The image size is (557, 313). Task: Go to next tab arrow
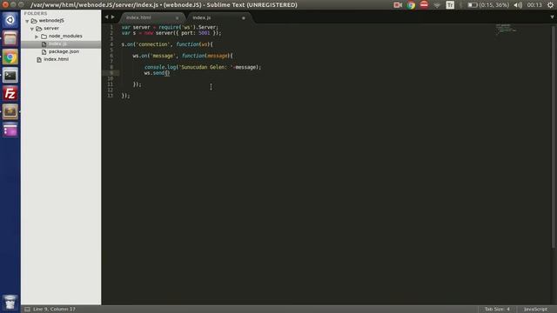(112, 17)
